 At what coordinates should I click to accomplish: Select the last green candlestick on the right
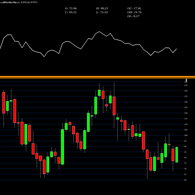[177, 155]
